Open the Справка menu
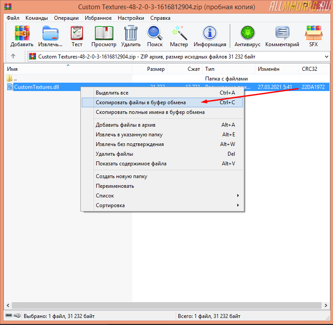Image resolution: width=333 pixels, height=325 pixels. pos(160,18)
